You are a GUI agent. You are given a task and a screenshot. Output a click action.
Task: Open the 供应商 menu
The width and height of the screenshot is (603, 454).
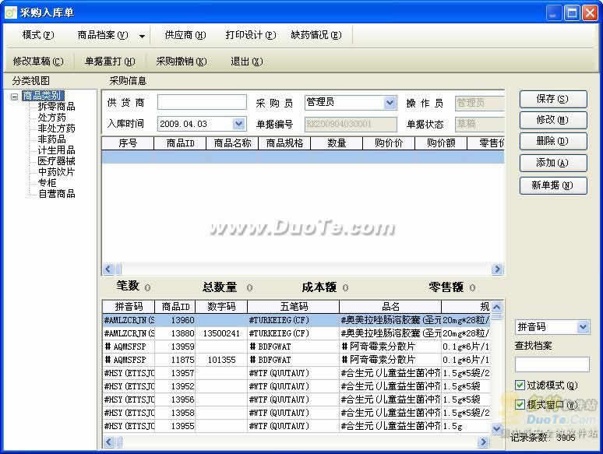(x=185, y=35)
